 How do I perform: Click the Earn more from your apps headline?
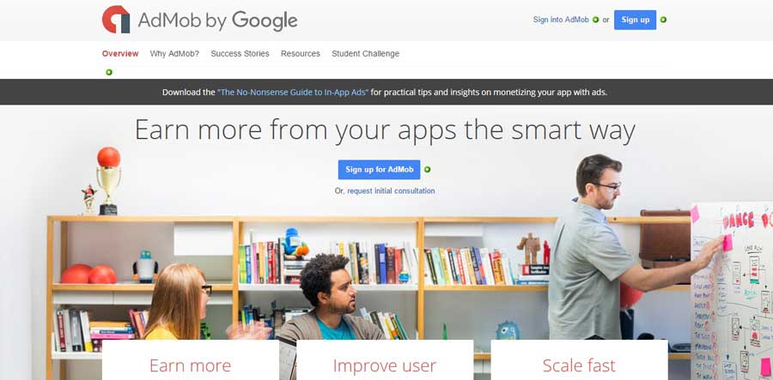[x=385, y=130]
